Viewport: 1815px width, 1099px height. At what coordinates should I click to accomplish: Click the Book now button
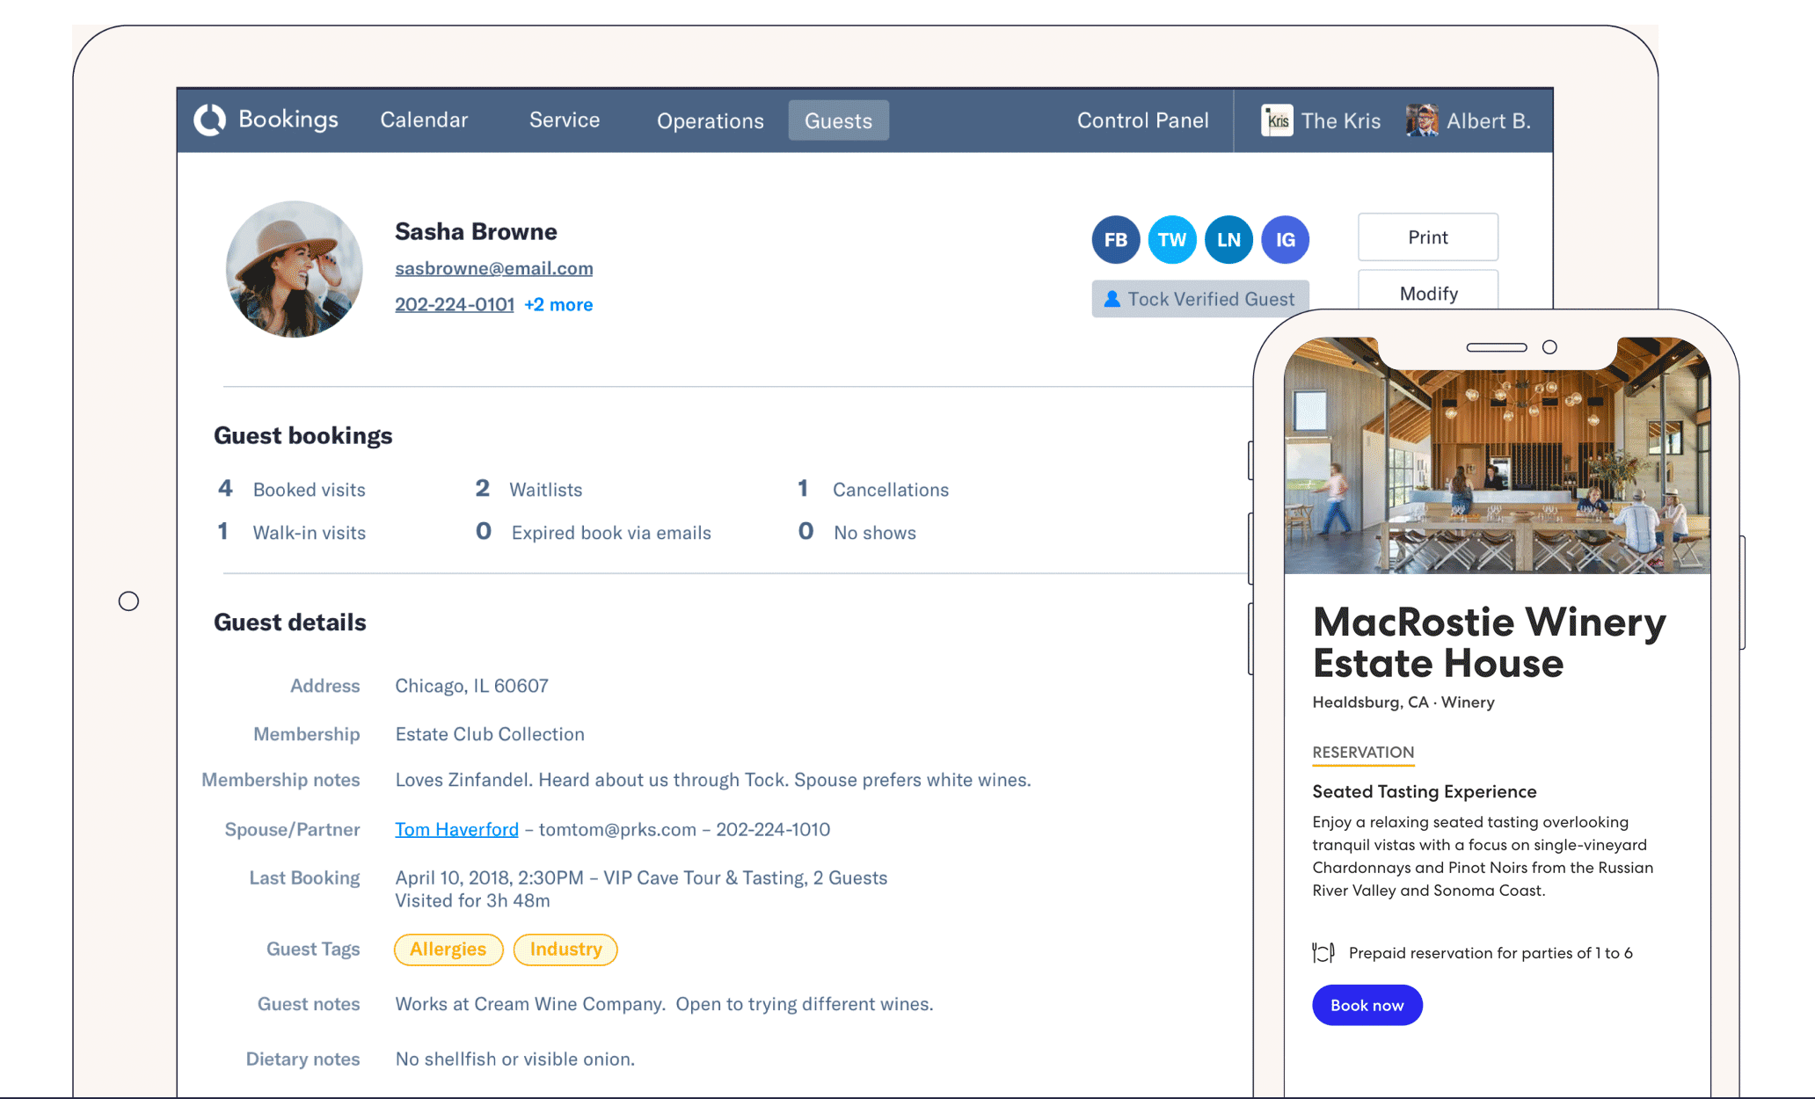pos(1367,1005)
